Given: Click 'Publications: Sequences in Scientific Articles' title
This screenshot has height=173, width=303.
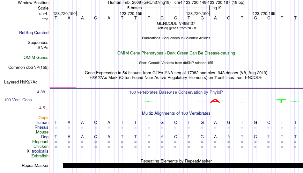Looking at the screenshot, I should pyautogui.click(x=176, y=38).
